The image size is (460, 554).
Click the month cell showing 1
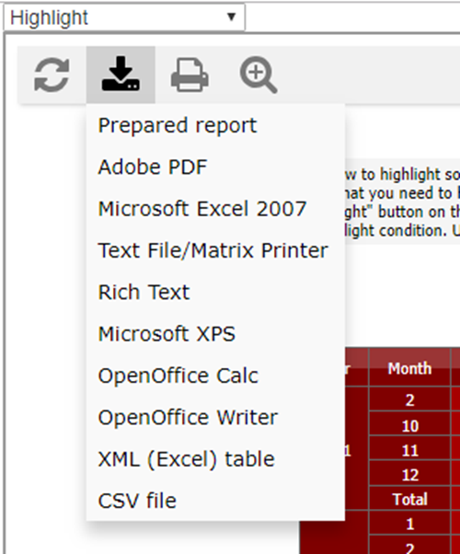409,524
